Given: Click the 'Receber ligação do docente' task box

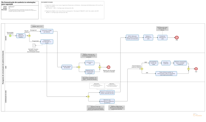Looking at the screenshot, I should point(66,67).
